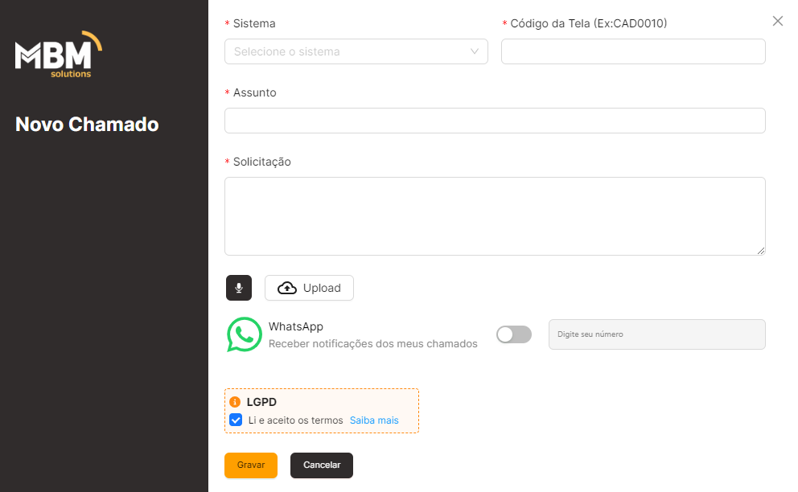Click the Upload button

[x=309, y=288]
